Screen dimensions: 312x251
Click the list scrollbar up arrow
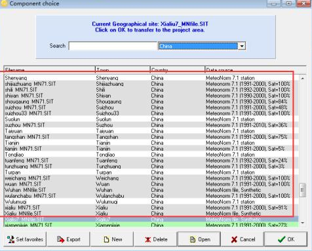pos(303,78)
